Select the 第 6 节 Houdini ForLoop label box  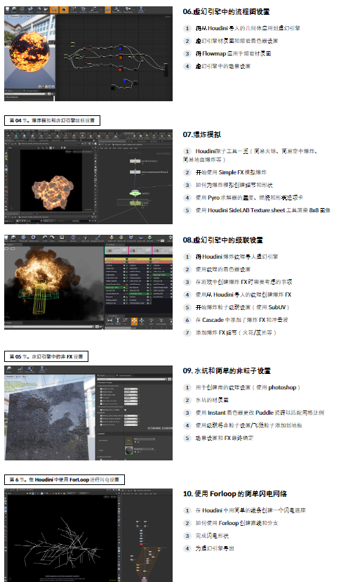(x=65, y=479)
